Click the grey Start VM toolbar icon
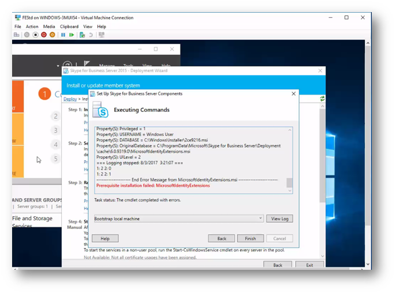 click(27, 35)
